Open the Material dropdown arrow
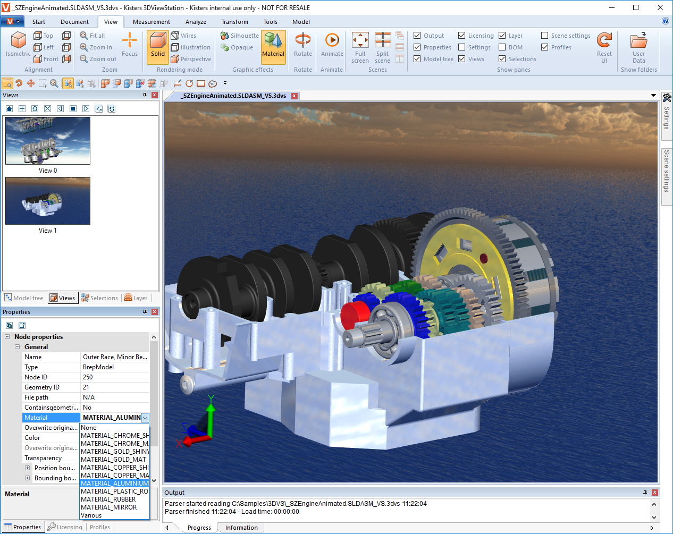The width and height of the screenshot is (673, 534). (145, 418)
